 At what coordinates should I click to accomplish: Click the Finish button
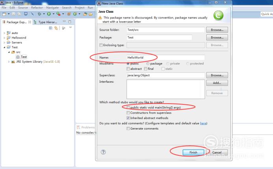pyautogui.click(x=193, y=152)
